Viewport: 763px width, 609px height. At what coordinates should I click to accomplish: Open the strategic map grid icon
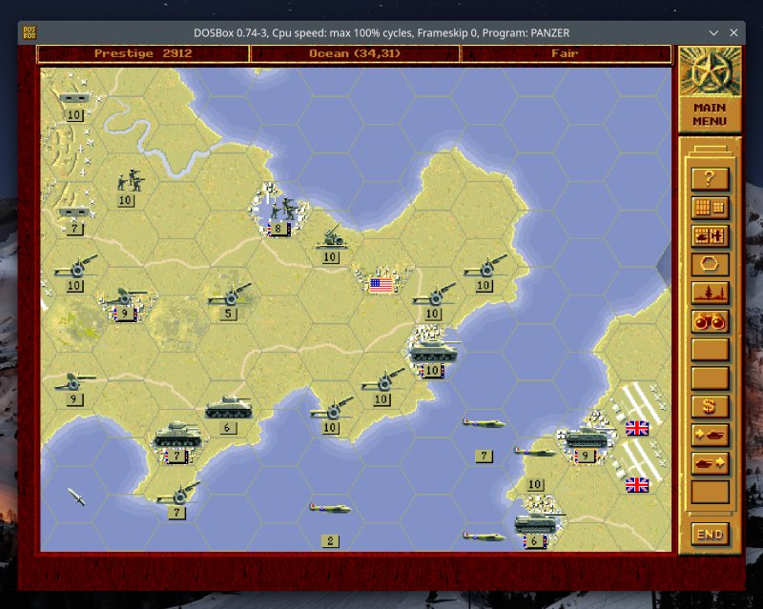pos(710,207)
